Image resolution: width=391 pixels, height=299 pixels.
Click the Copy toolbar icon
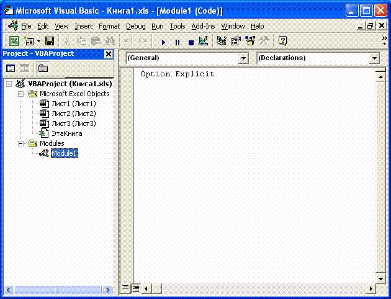tap(81, 41)
